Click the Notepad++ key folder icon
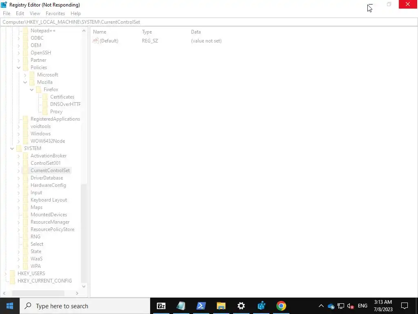 point(26,31)
